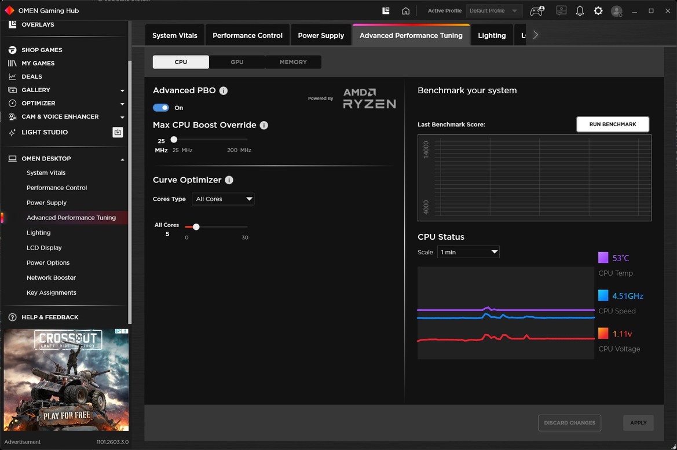Click the orange CPU Voltage legend swatch
677x450 pixels.
(x=603, y=334)
